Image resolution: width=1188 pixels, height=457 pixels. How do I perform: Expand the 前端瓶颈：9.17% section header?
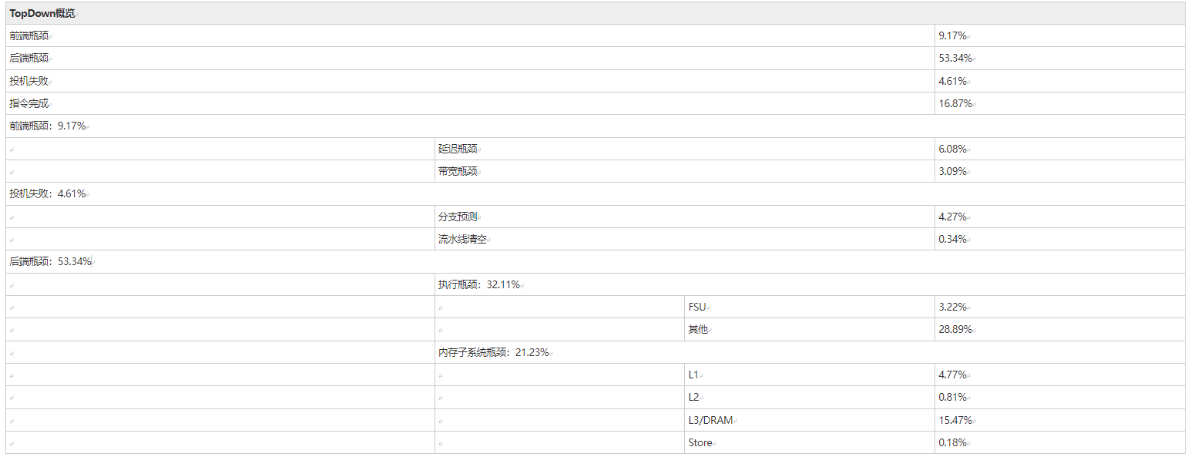(47, 126)
